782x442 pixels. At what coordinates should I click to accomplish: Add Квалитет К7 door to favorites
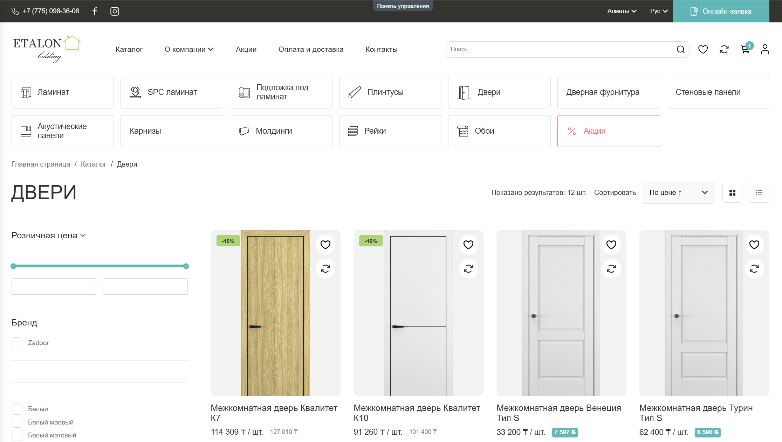tap(325, 245)
